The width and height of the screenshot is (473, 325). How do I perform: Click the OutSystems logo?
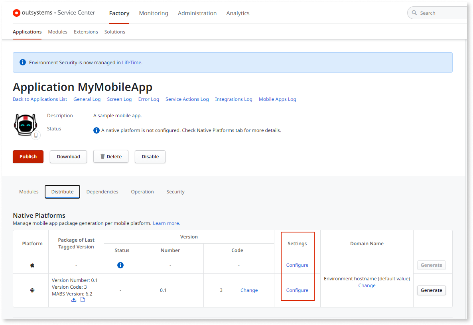(x=16, y=13)
